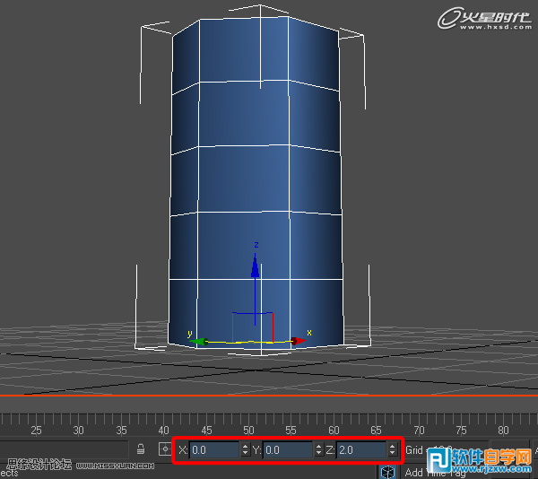The height and width of the screenshot is (479, 538).
Task: Switch Absolute/Offset transform type-in mode icon
Action: coord(165,449)
